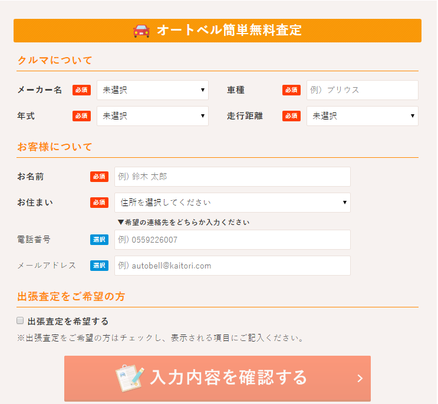Screen dimensions: 438x404
Task: Click the 出張査定をご希望の方 section heading
Action: (71, 296)
